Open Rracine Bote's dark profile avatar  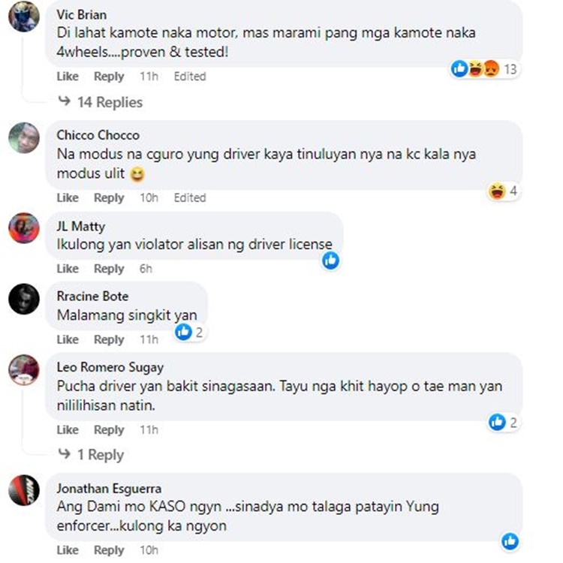coord(24,299)
